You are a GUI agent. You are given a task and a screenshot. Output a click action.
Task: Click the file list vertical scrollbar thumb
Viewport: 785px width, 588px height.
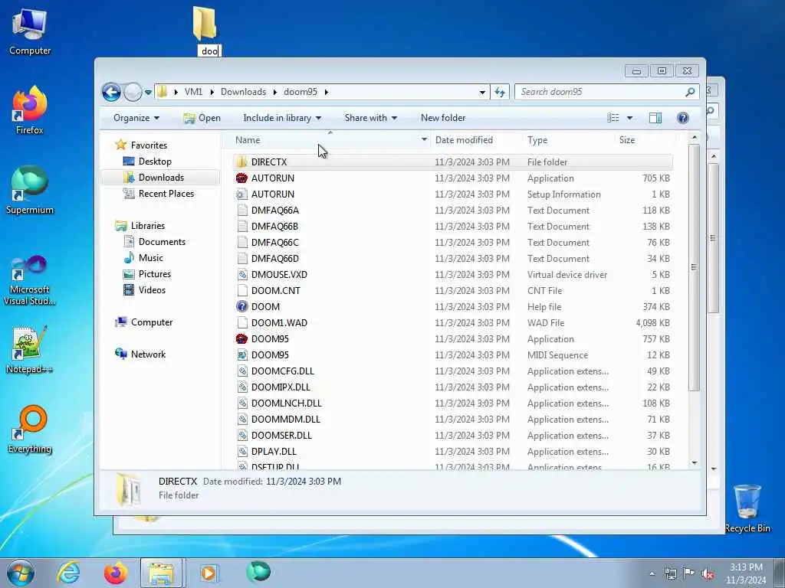(x=694, y=267)
